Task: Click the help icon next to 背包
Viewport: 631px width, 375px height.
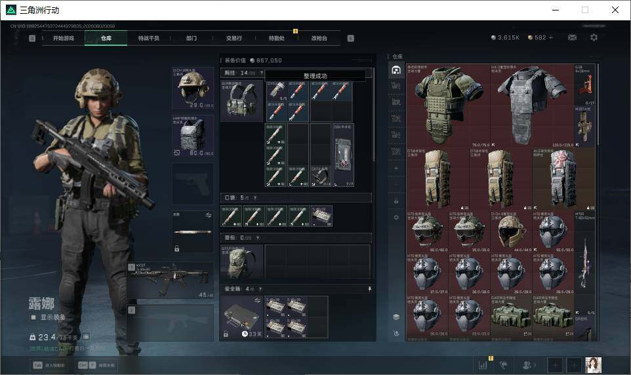Action: pyautogui.click(x=257, y=238)
